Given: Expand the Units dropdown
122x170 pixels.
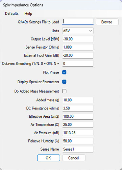Looking at the screenshot, I should click(78, 31).
